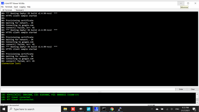Image resolution: width=199 pixels, height=112 pixels.
Task: Close the RTT Viewer window
Action: coord(195,3)
